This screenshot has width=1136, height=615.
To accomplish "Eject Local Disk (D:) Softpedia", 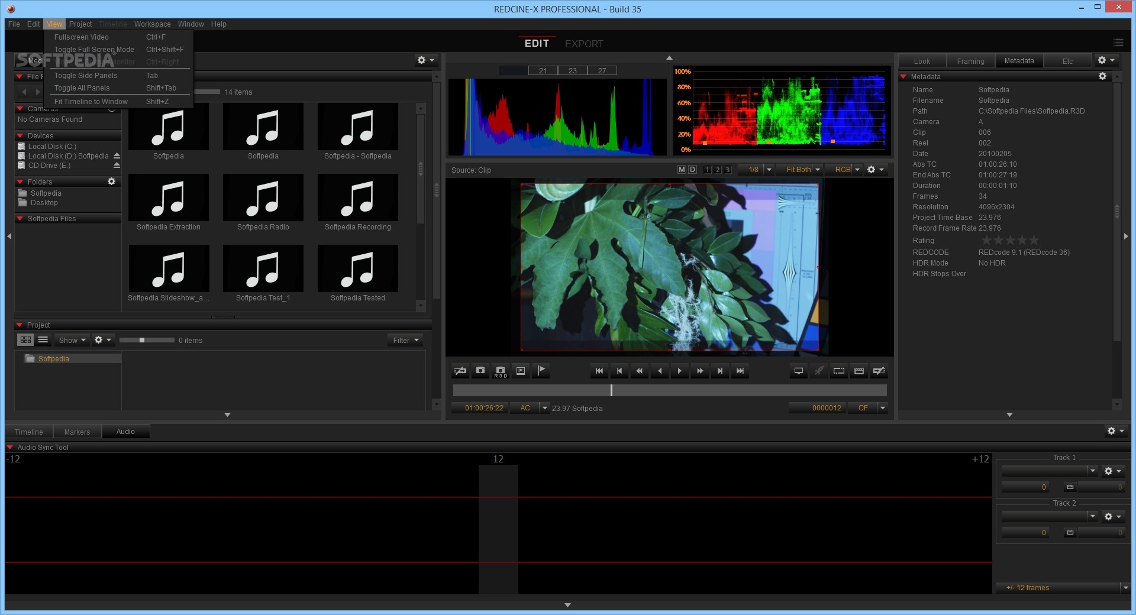I will click(117, 156).
